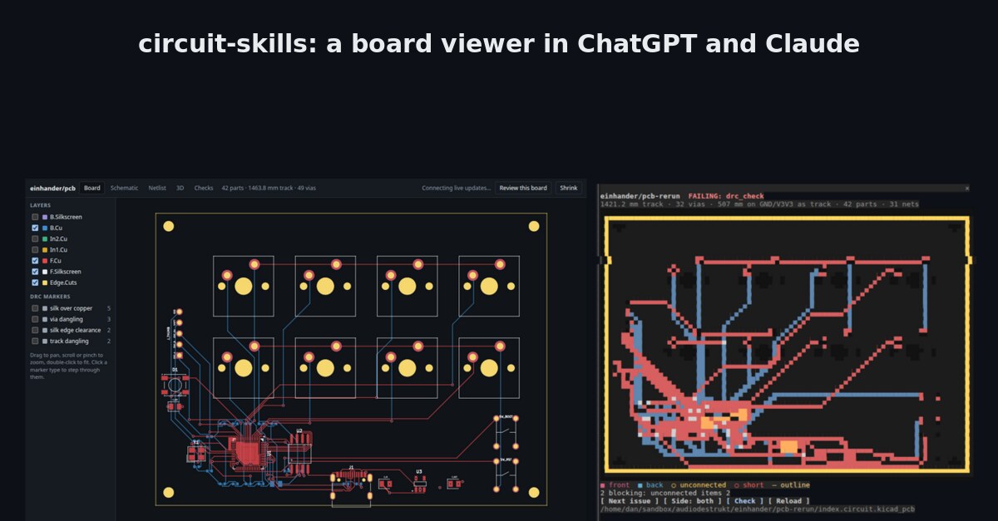
Task: Check the via dangling marker box
Action: point(35,319)
